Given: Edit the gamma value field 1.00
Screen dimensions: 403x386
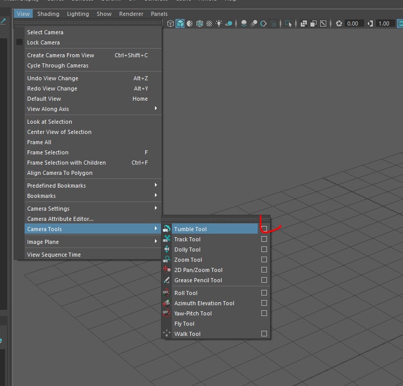Looking at the screenshot, I should [x=385, y=24].
